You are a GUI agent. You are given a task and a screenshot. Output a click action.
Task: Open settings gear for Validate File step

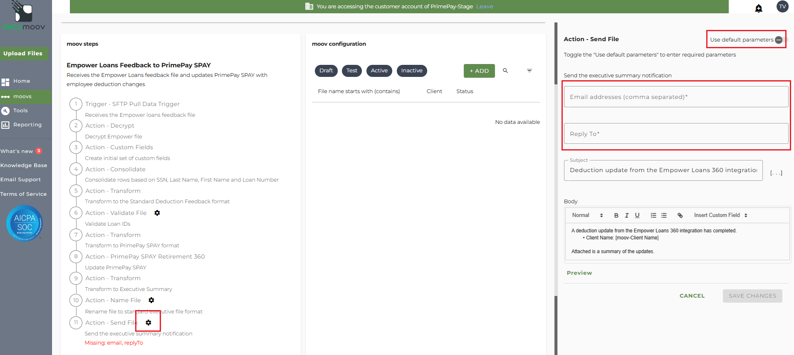point(157,213)
